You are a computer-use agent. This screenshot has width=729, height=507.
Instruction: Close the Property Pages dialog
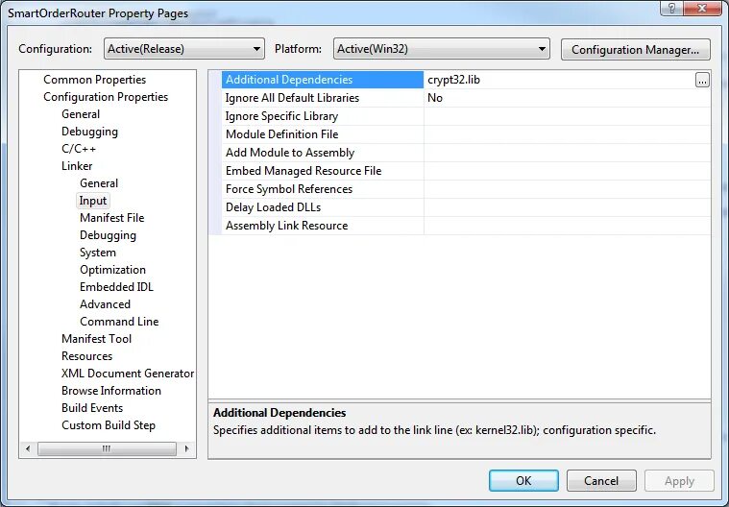tap(702, 8)
